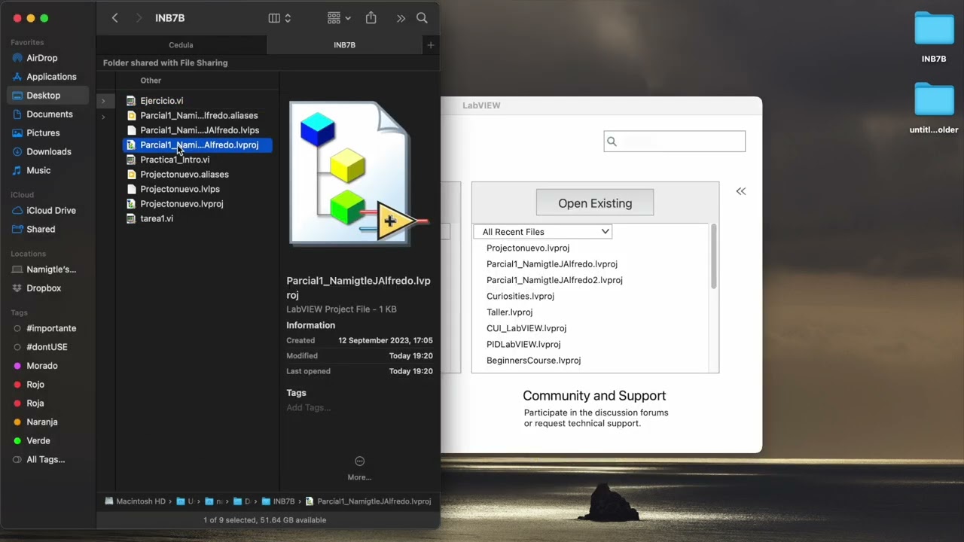Filter by the Naranja tag

(x=41, y=422)
